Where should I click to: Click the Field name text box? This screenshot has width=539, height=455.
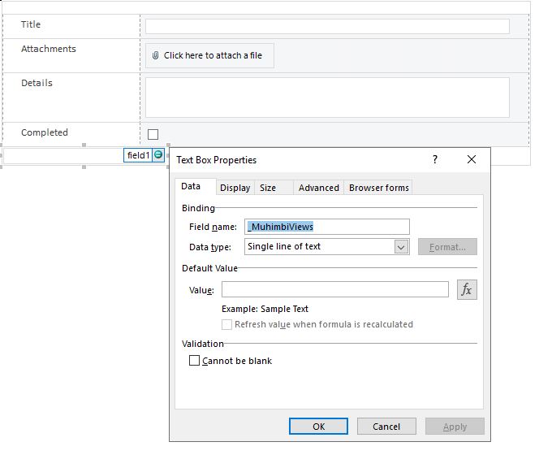[x=326, y=227]
